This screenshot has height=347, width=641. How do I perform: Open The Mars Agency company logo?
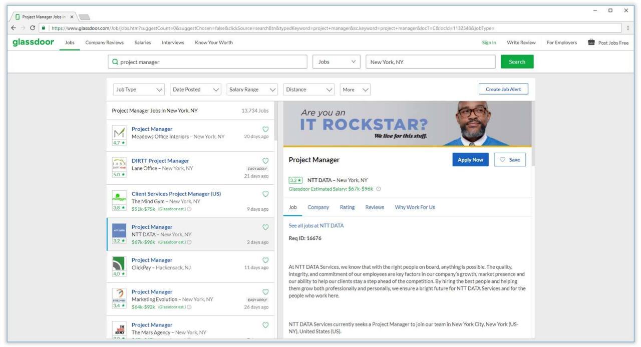coord(119,328)
